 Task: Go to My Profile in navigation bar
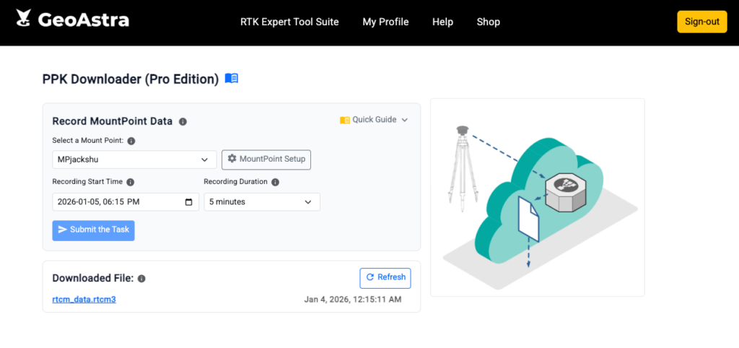(385, 22)
